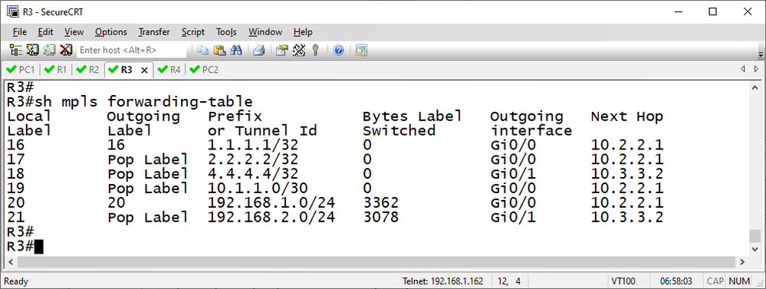Image resolution: width=766 pixels, height=289 pixels.
Task: Click the horizontal scrollbar right arrow
Action: [743, 262]
